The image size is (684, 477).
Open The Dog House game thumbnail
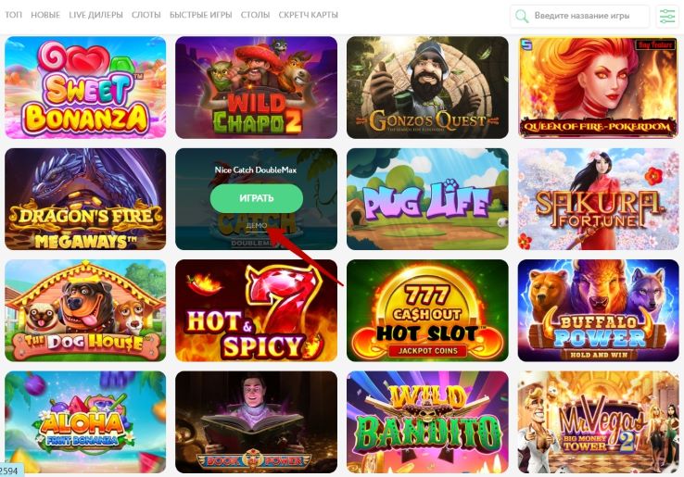pyautogui.click(x=85, y=311)
